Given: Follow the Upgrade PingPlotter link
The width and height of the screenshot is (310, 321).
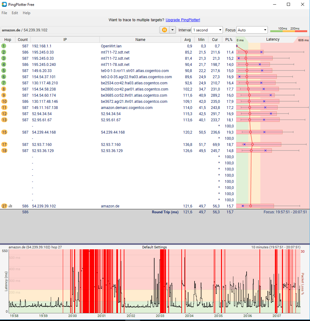Looking at the screenshot, I should point(183,20).
